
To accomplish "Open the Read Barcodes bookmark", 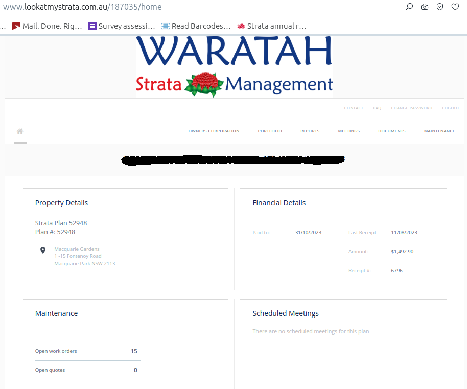I will coord(196,26).
